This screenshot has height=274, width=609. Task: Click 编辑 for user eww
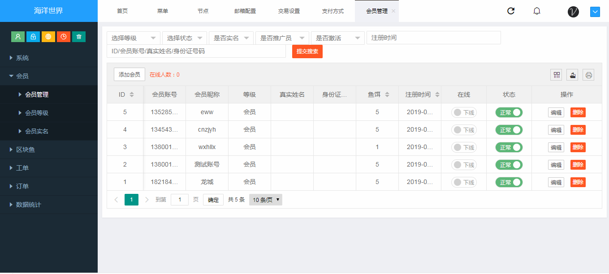[556, 112]
